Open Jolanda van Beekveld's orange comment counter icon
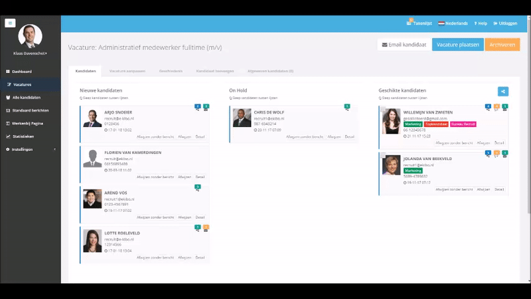Screen dimensions: 531x299 coord(496,154)
